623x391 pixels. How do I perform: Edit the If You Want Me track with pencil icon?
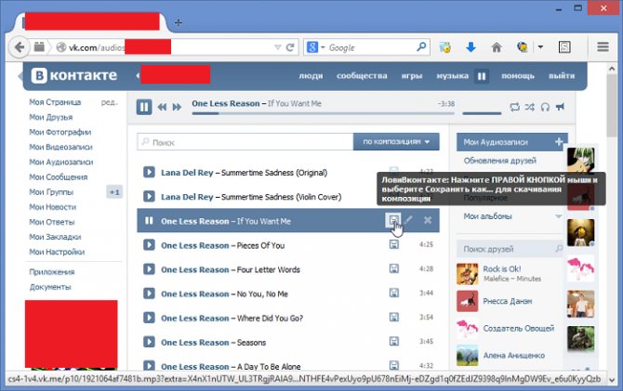click(409, 219)
